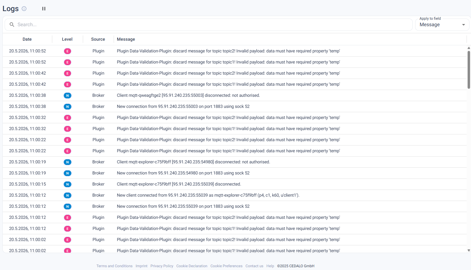Open the Imprint link
The width and height of the screenshot is (471, 270).
click(142, 266)
